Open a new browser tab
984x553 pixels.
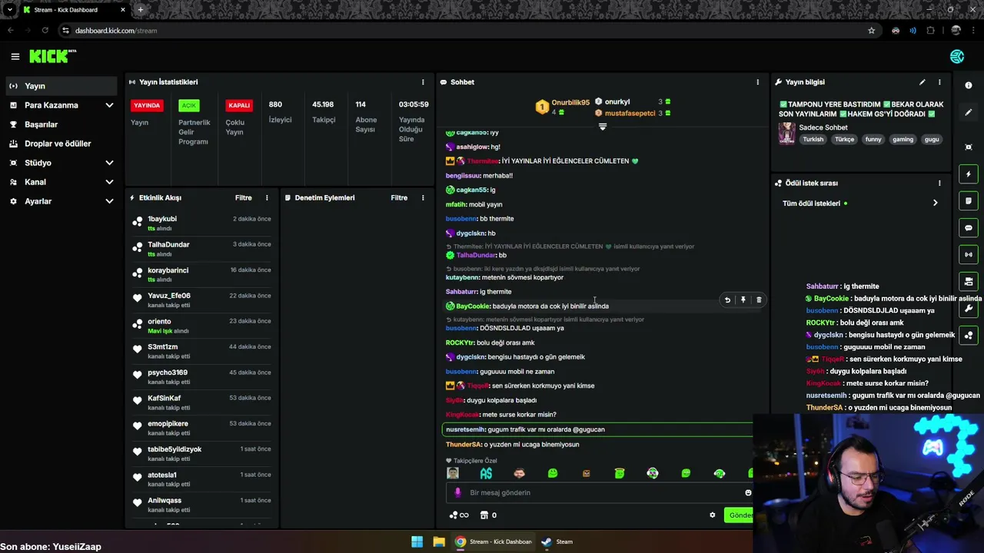(x=140, y=10)
